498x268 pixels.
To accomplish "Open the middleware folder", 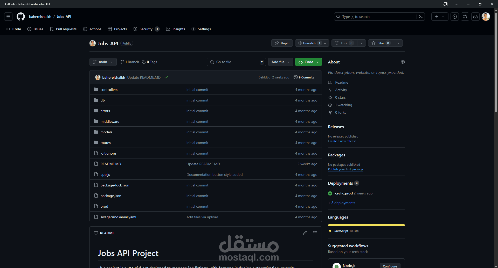I will click(110, 121).
